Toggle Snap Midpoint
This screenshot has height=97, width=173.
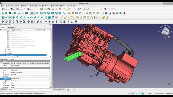10,17
